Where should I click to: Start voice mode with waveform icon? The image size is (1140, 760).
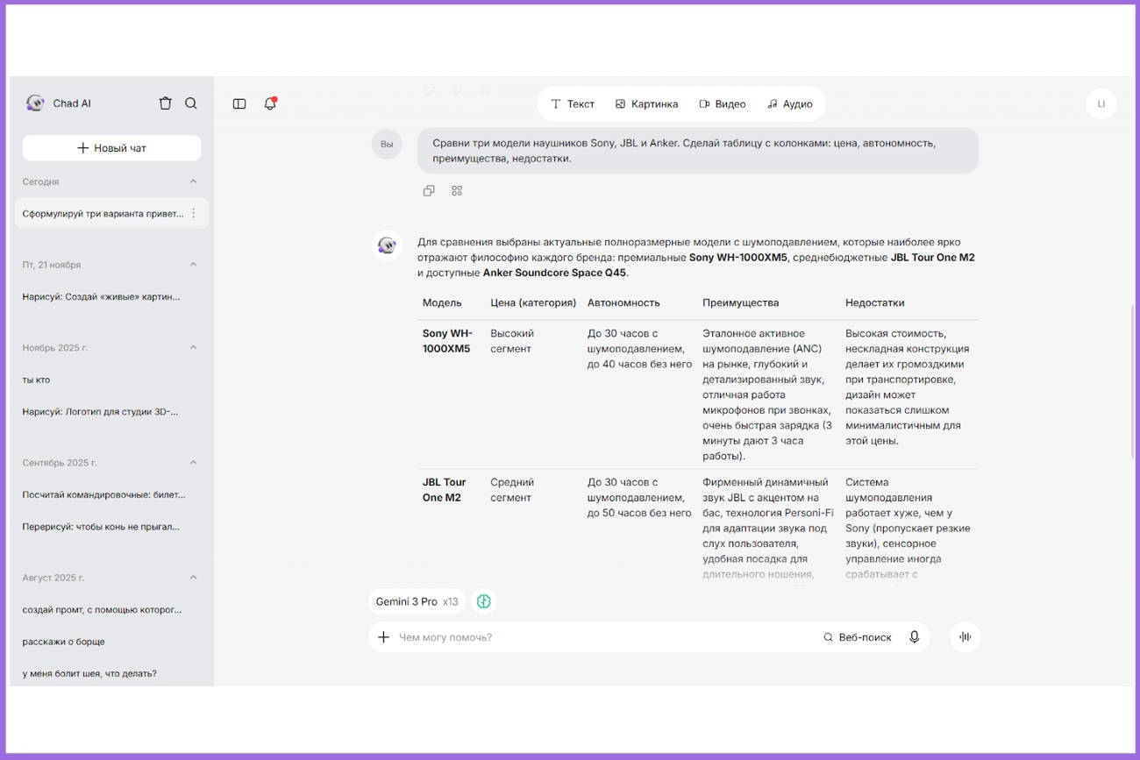coord(965,637)
